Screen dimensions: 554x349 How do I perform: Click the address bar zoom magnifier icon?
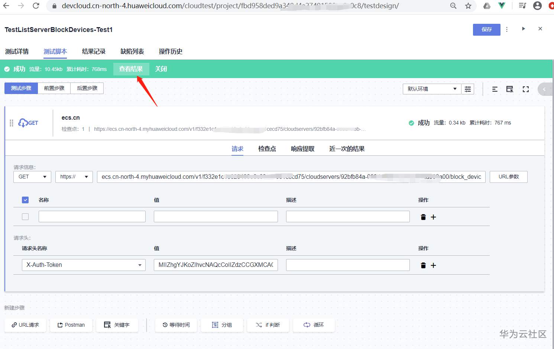(x=453, y=6)
